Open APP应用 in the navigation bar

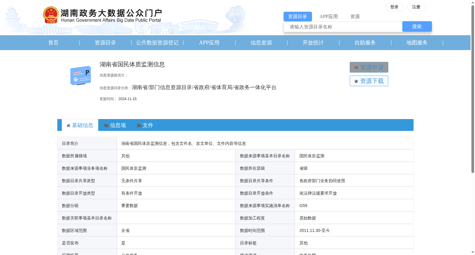point(209,43)
